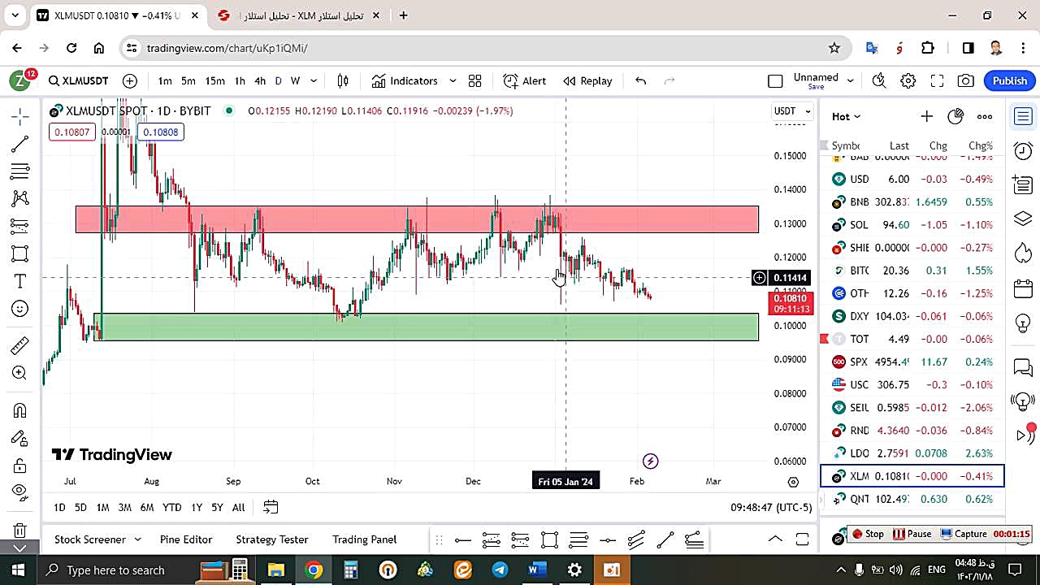Hide all drawings with eye icon

tap(20, 492)
